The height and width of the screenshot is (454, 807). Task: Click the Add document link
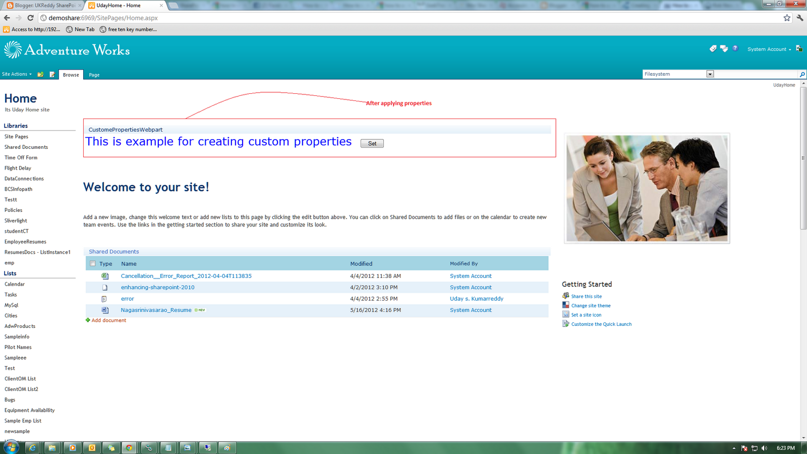tap(108, 320)
